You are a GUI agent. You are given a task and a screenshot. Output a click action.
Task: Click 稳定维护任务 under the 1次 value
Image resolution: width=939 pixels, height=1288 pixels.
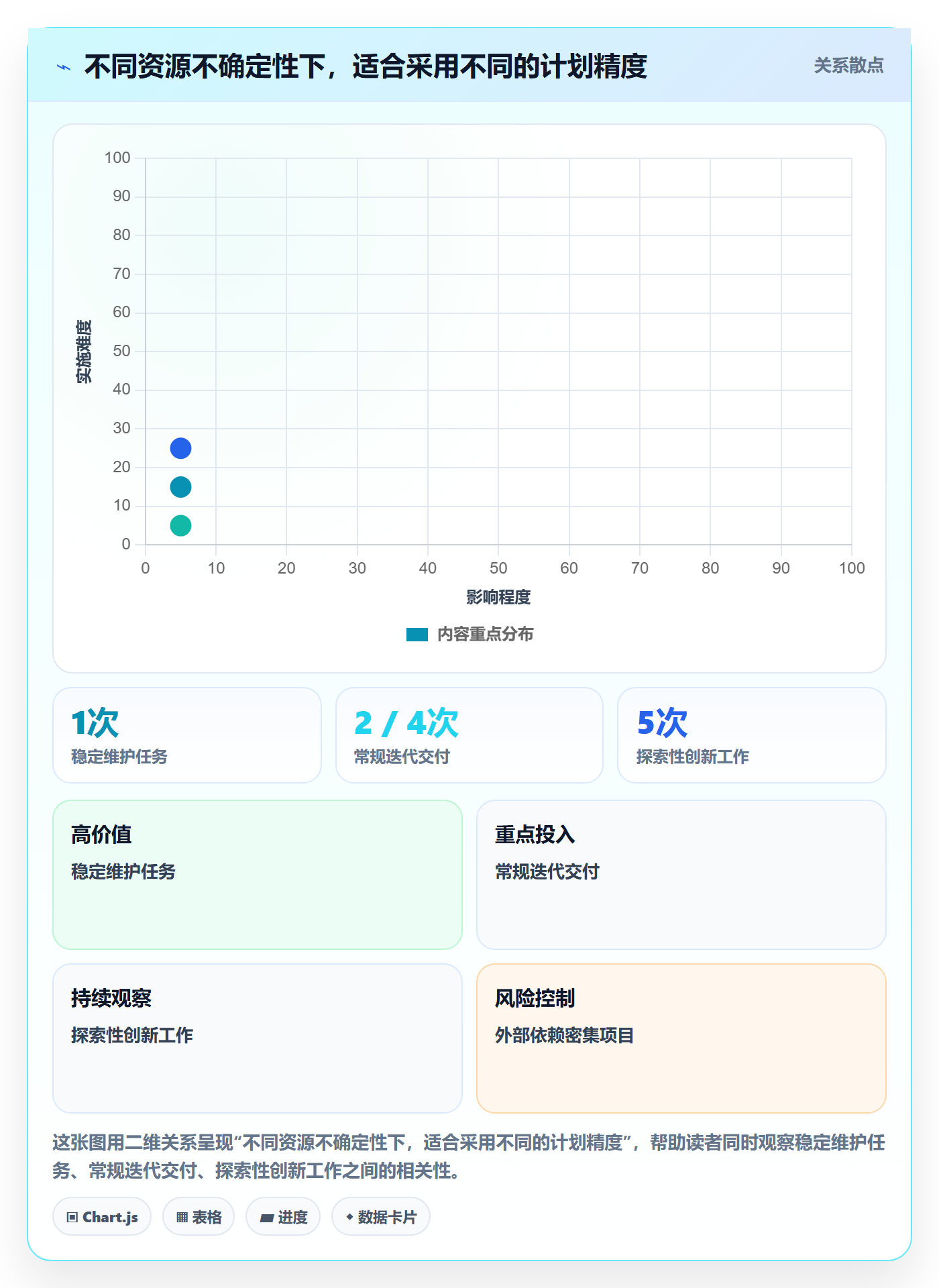(x=119, y=757)
